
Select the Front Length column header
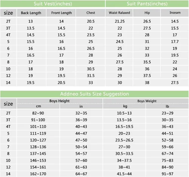coord(62,13)
